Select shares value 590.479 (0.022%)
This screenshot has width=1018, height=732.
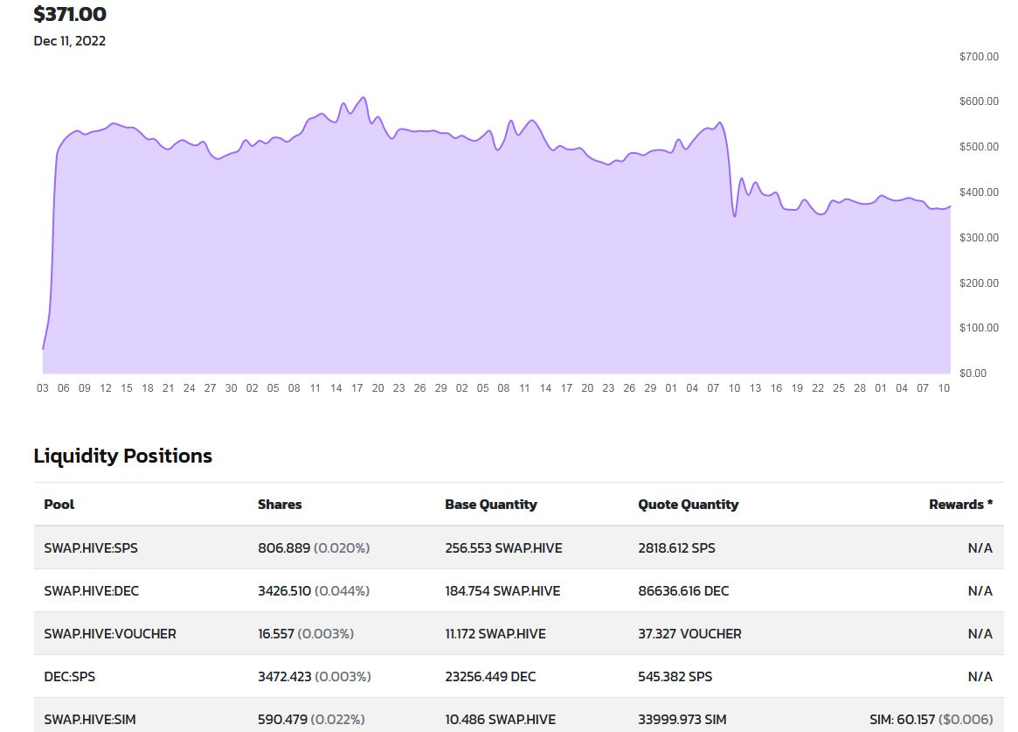click(311, 720)
